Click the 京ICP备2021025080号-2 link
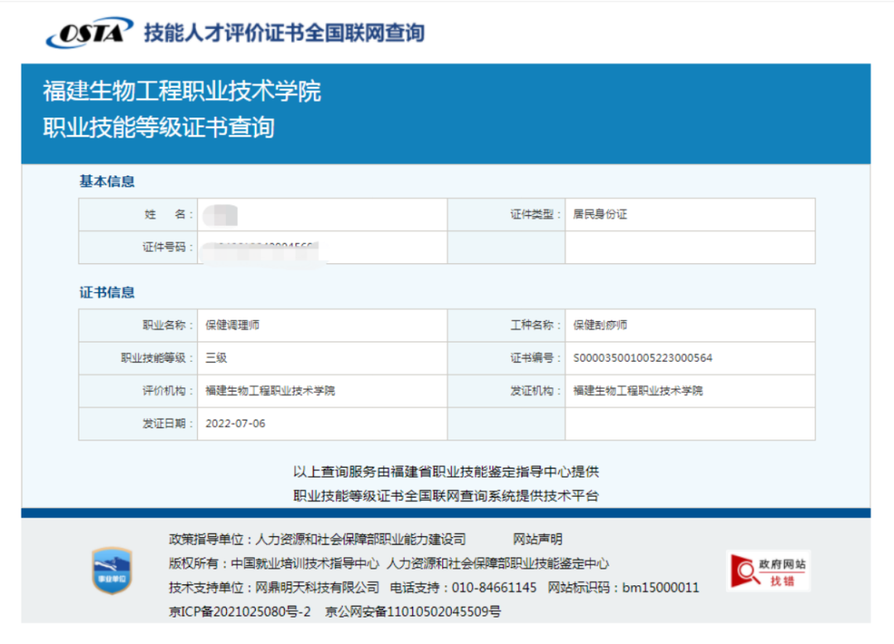 (239, 613)
